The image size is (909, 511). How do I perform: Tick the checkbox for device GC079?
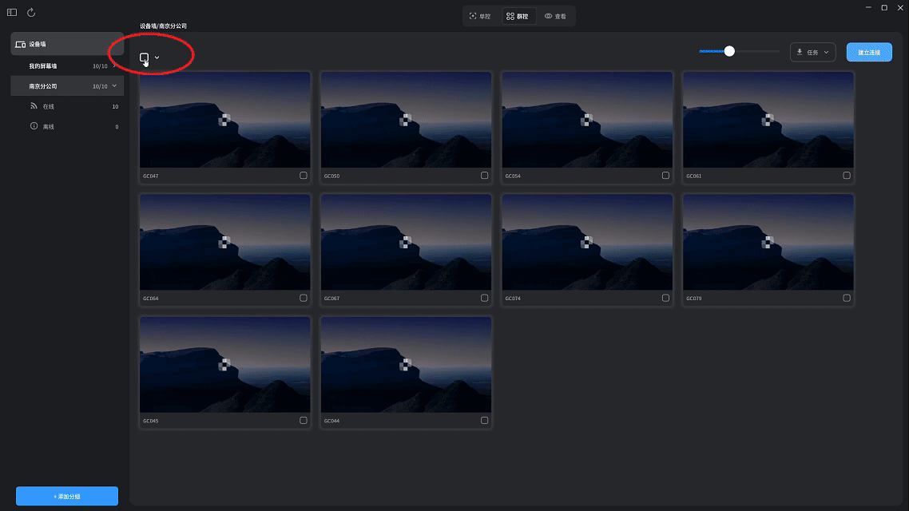pyautogui.click(x=847, y=298)
